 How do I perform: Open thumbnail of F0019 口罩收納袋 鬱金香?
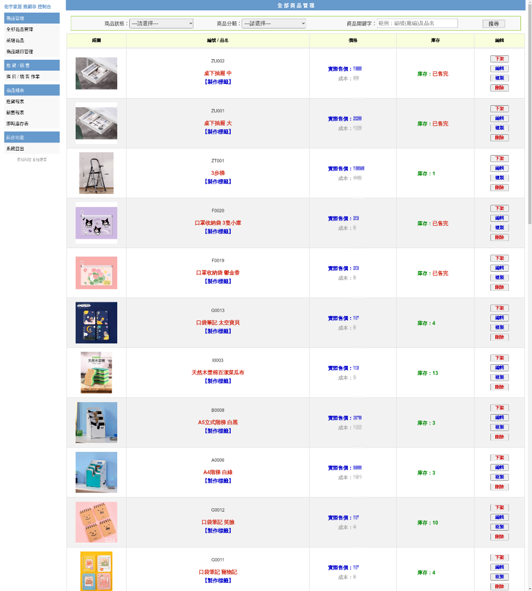96,273
